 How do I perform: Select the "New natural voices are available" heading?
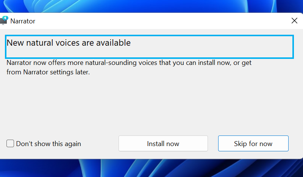coord(69,43)
